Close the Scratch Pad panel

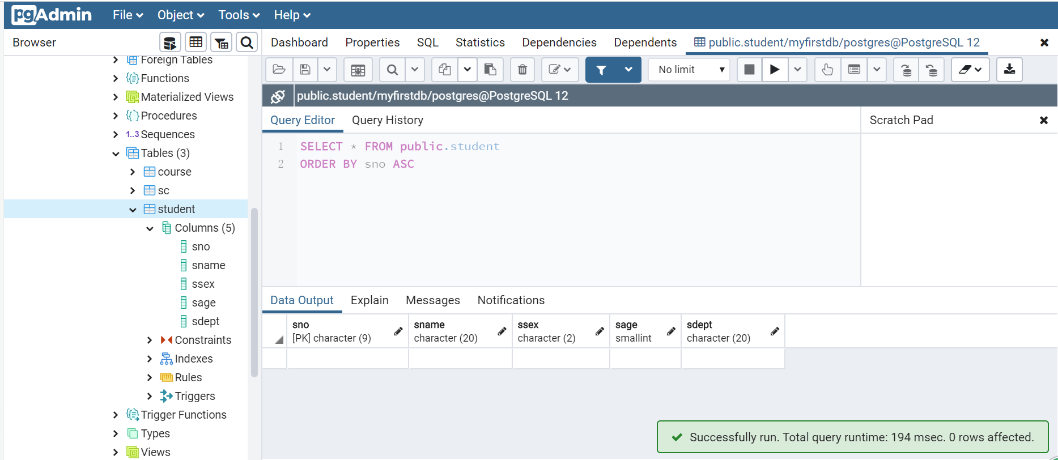(x=1044, y=120)
